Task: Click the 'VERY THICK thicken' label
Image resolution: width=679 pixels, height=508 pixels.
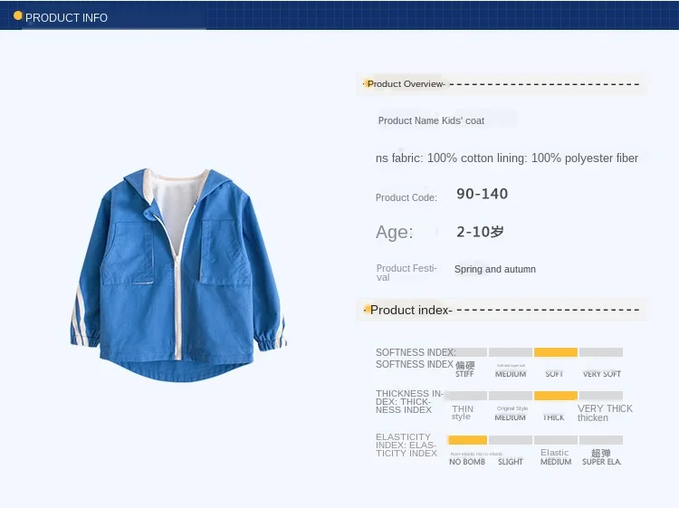Action: pyautogui.click(x=605, y=413)
